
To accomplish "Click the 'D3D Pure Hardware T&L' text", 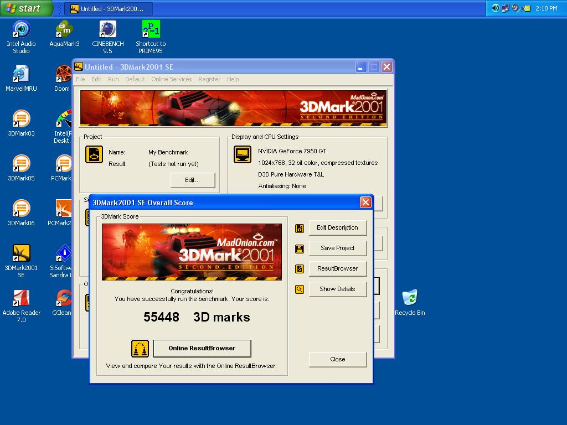I will 291,174.
